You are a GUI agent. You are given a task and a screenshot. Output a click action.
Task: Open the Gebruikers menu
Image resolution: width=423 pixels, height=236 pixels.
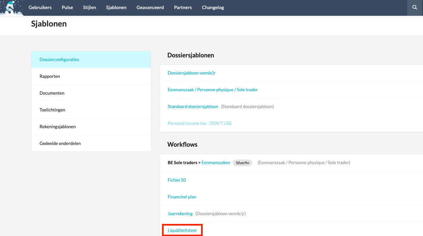coord(40,7)
